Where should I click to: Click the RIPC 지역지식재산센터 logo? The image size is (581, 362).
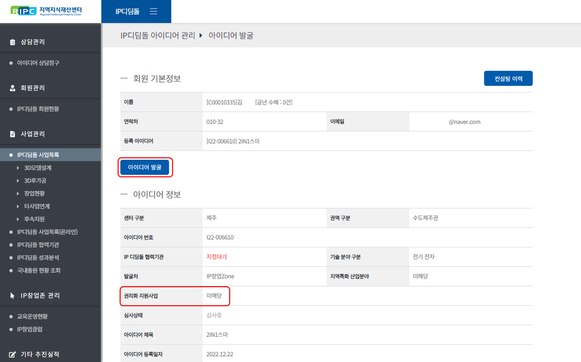pos(46,11)
